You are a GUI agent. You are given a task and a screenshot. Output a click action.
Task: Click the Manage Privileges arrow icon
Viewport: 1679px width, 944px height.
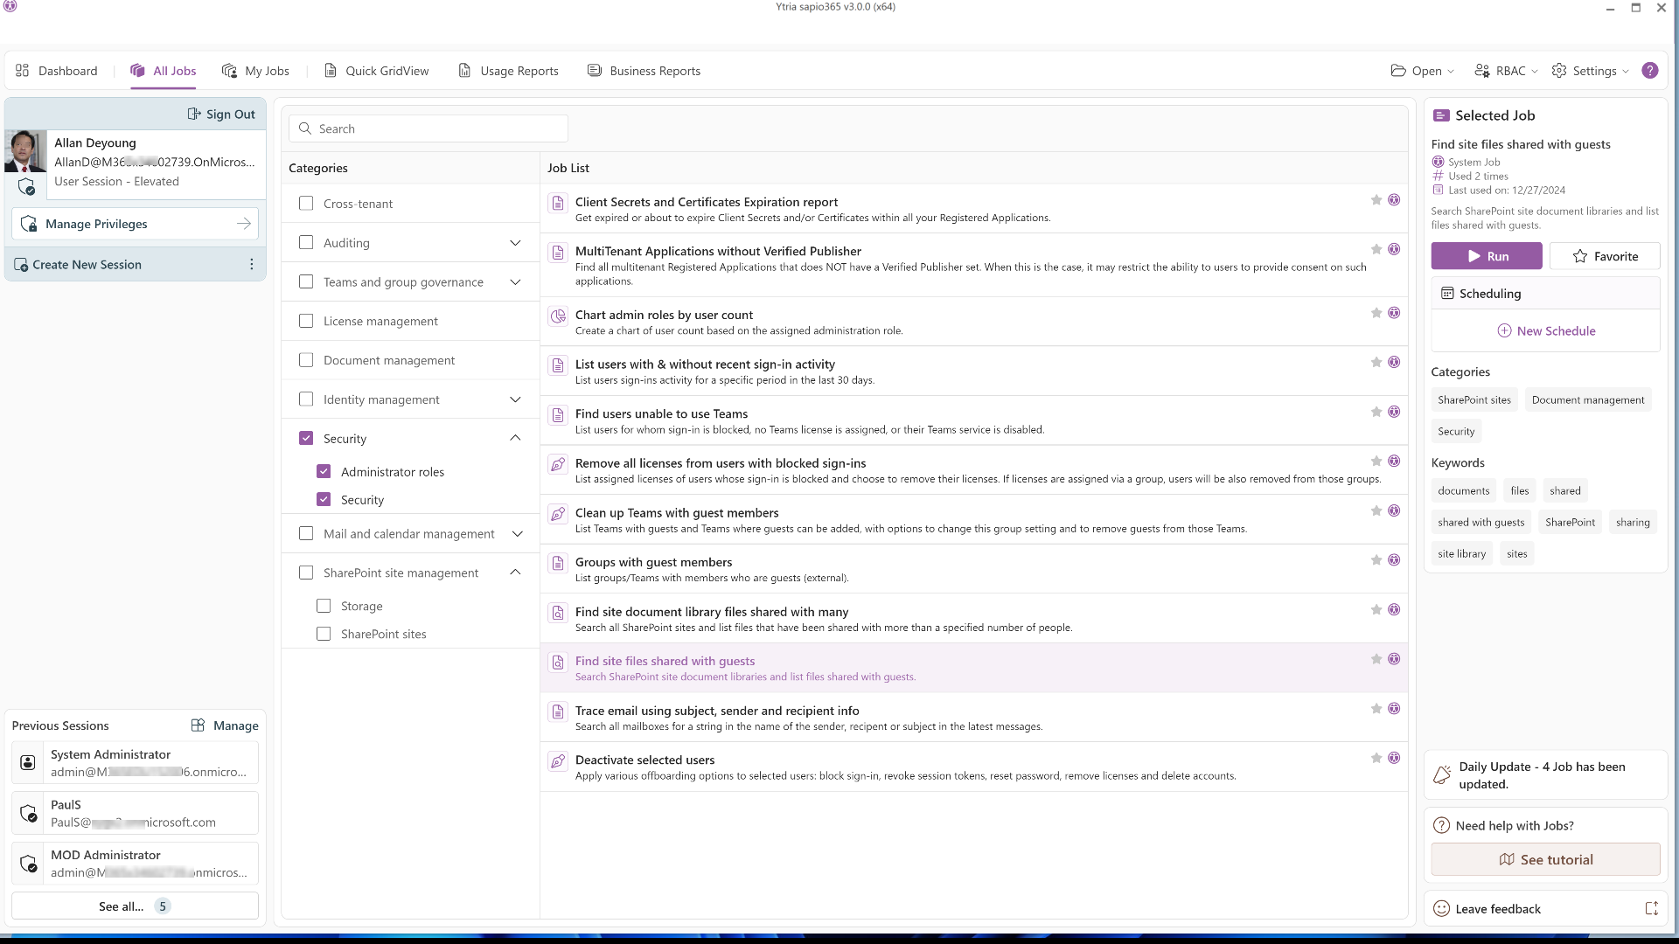(x=243, y=224)
